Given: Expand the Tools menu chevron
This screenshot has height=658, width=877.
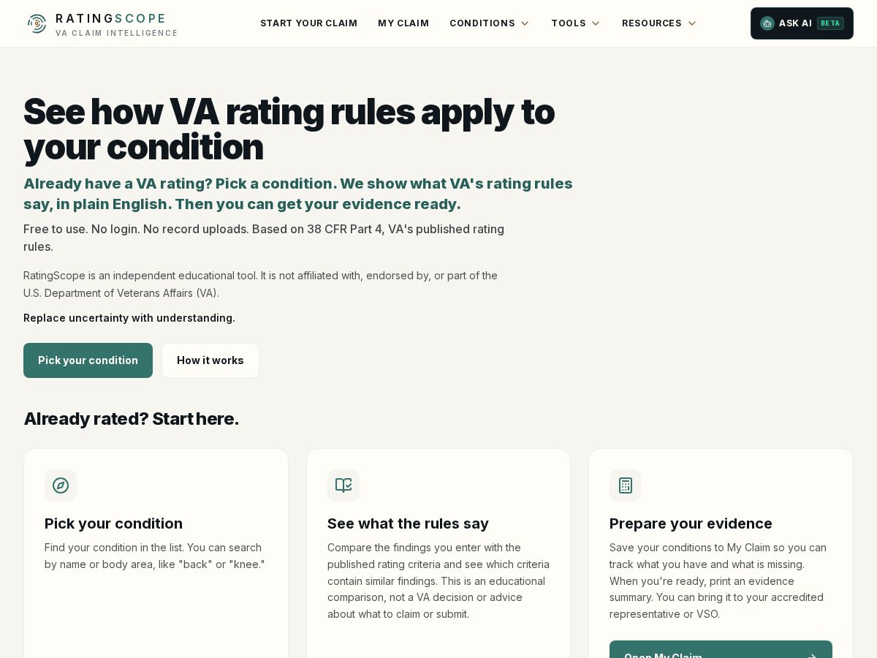Looking at the screenshot, I should click(596, 23).
